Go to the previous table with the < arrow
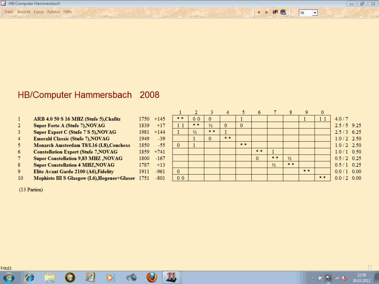The width and height of the screenshot is (379, 284). click(259, 12)
